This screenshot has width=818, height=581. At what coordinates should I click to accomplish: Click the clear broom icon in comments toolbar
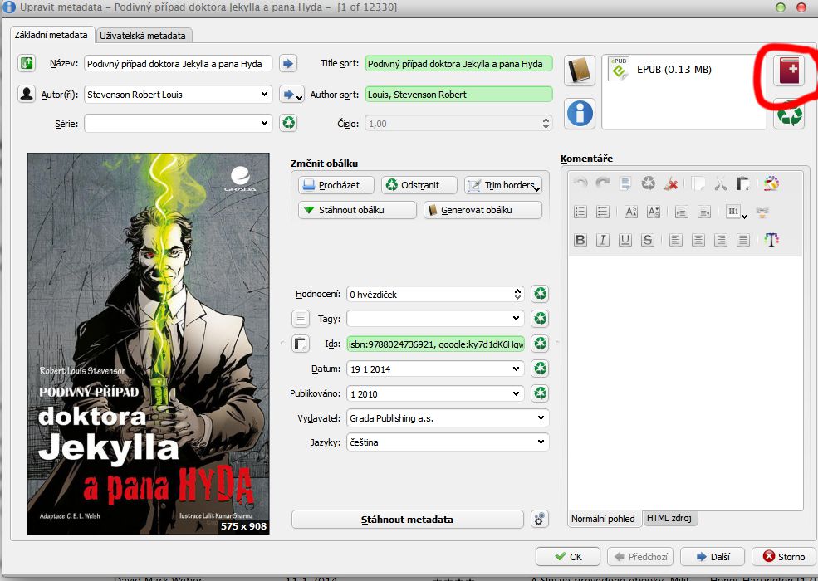coord(671,183)
